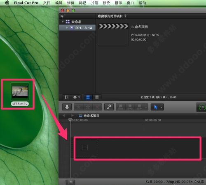The image size is (206, 185).
Task: Select the arrow Select tool
Action: [156, 107]
